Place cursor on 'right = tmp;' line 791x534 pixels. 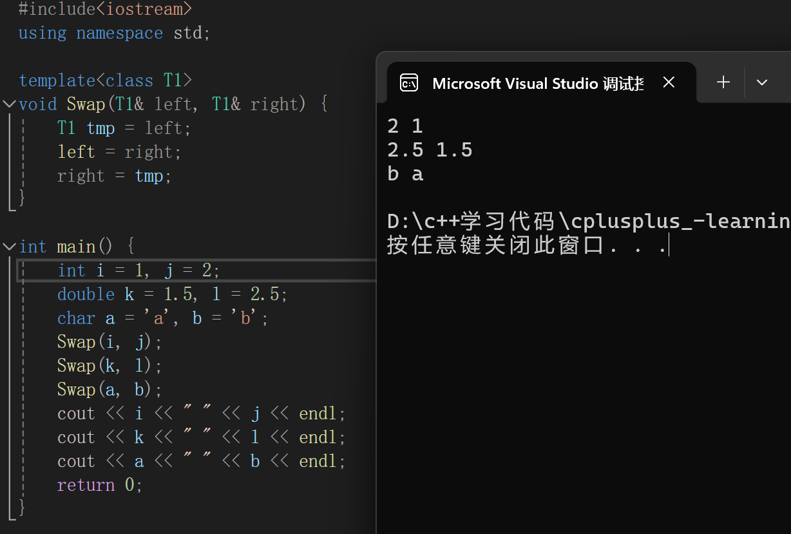pyautogui.click(x=115, y=176)
